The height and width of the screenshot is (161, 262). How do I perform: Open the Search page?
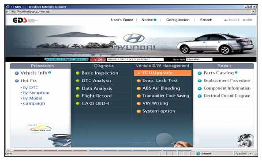206,20
